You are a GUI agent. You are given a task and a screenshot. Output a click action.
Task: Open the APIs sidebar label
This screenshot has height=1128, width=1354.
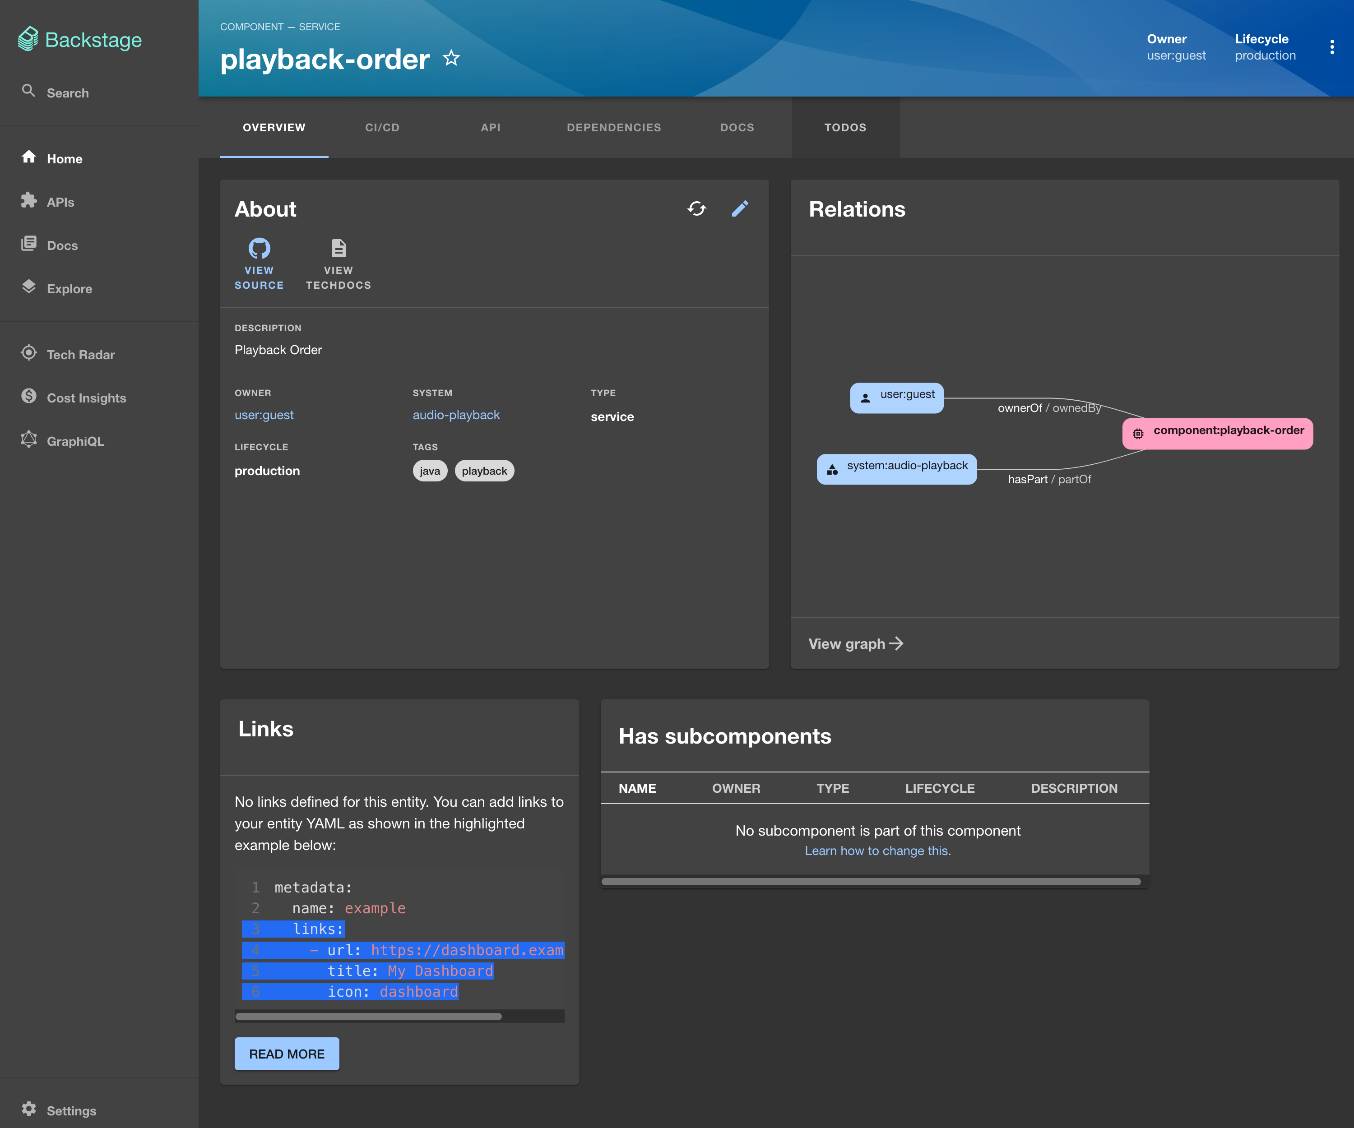[x=60, y=203]
